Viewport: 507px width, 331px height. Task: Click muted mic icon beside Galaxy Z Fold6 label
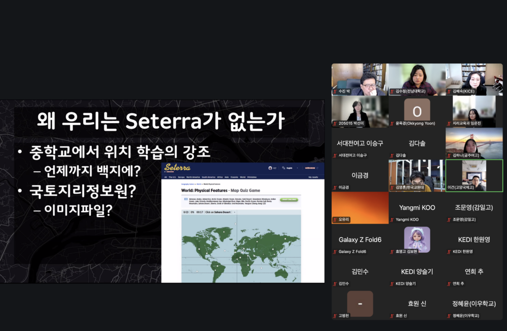click(335, 252)
